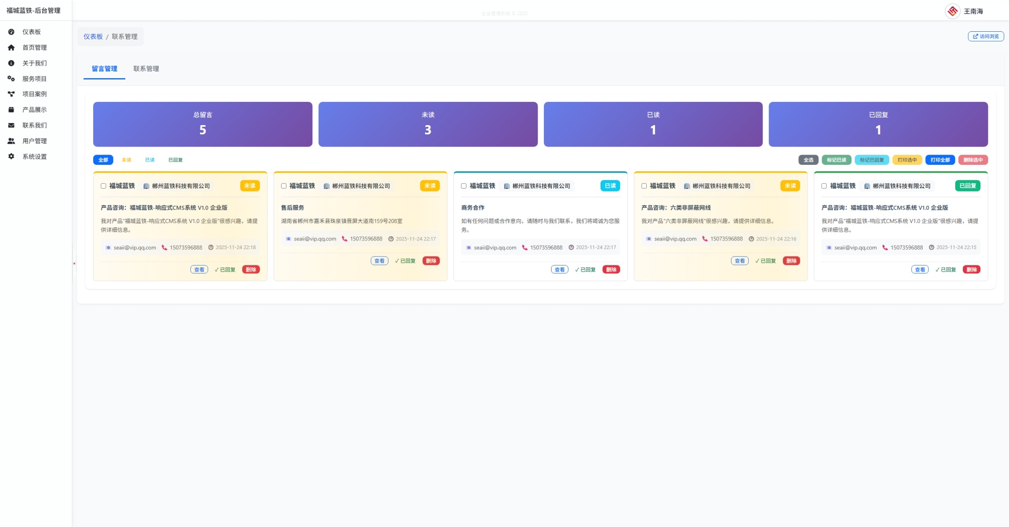Switch to the 联系管理 tab
This screenshot has width=1009, height=527.
tap(146, 68)
